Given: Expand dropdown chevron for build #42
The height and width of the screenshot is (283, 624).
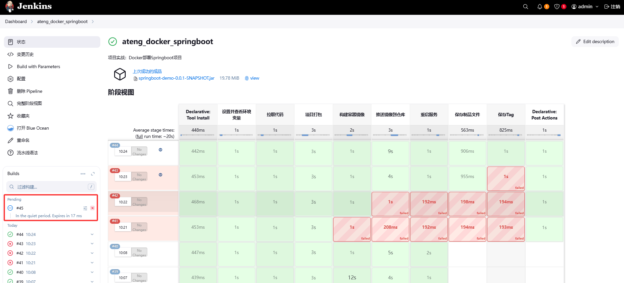Looking at the screenshot, I should pos(92,253).
